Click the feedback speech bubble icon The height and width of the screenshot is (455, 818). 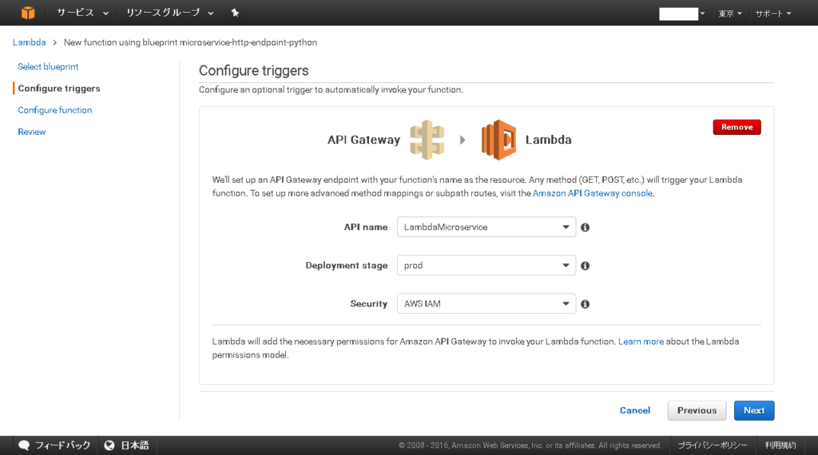[x=24, y=445]
